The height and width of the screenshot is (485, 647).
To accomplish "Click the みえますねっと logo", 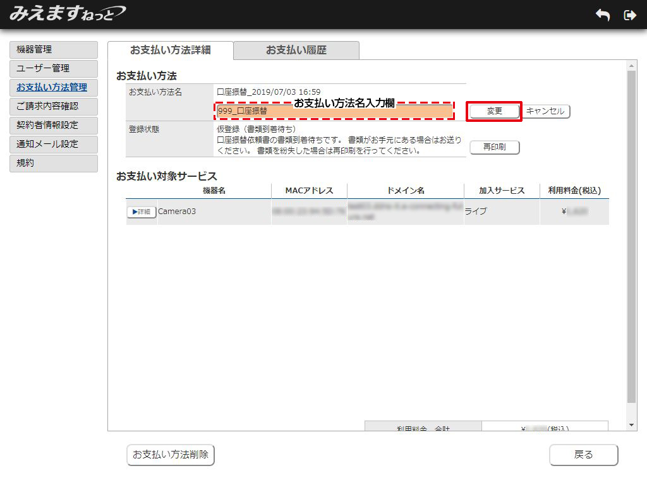I will pos(67,14).
